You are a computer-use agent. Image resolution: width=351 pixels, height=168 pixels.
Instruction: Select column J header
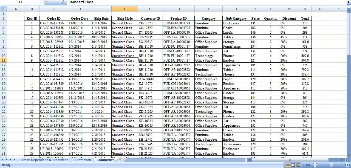(236, 9)
